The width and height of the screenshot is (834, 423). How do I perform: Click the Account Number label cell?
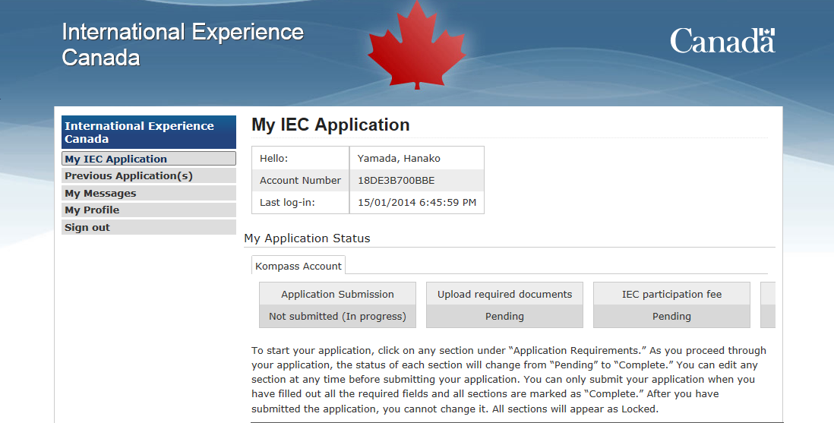tap(301, 181)
